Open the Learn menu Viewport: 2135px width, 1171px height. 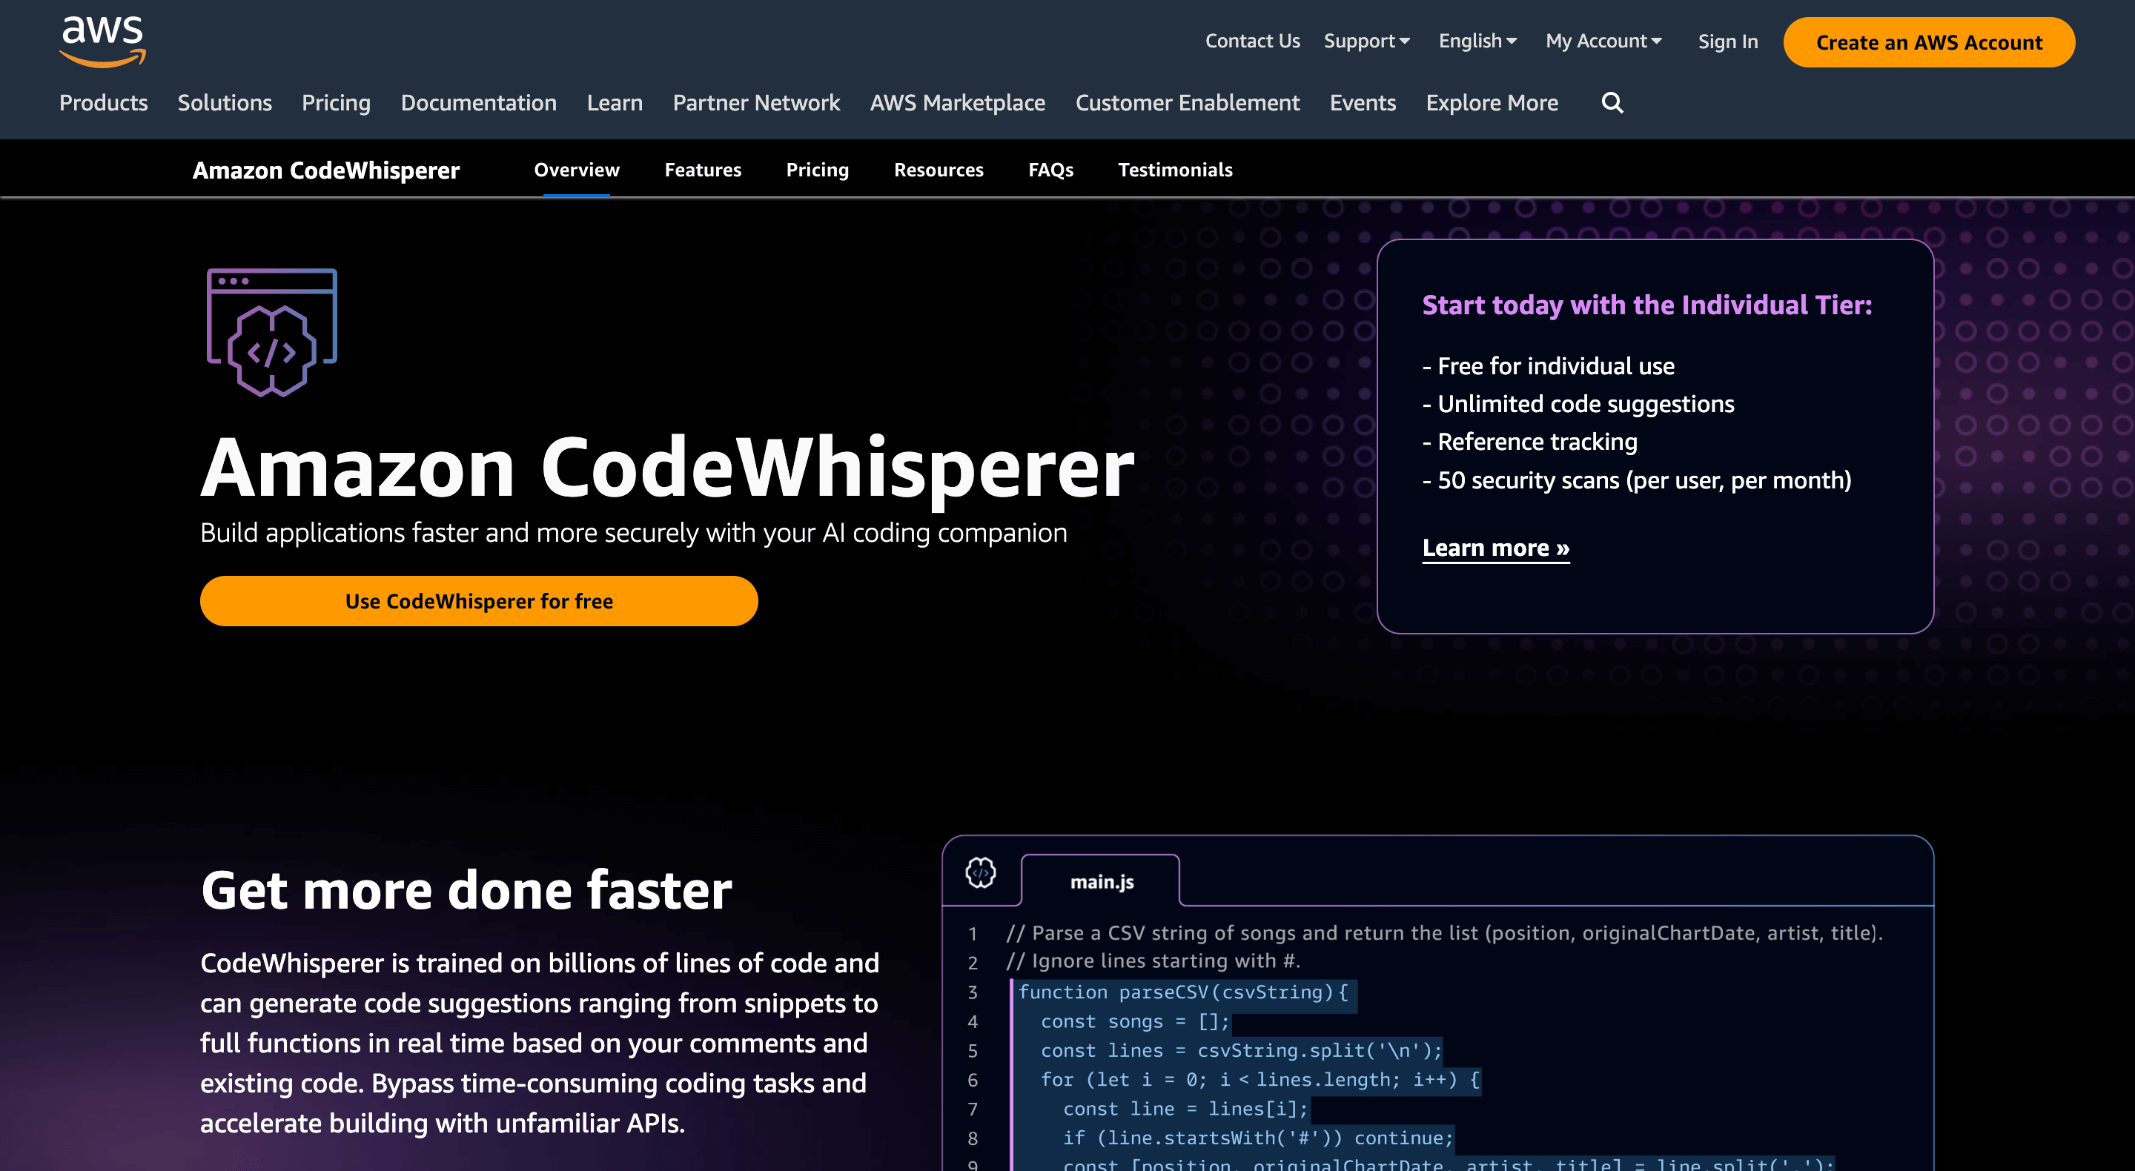click(614, 103)
